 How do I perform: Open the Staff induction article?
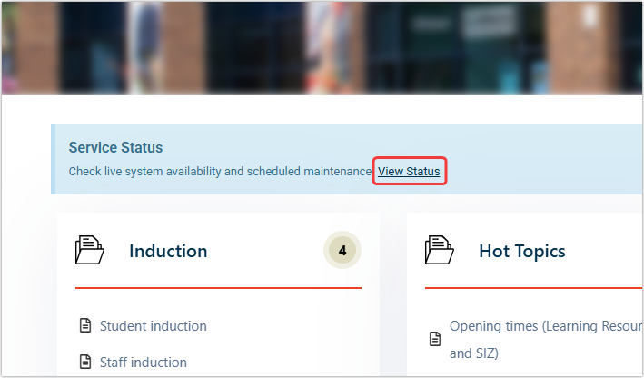(144, 362)
